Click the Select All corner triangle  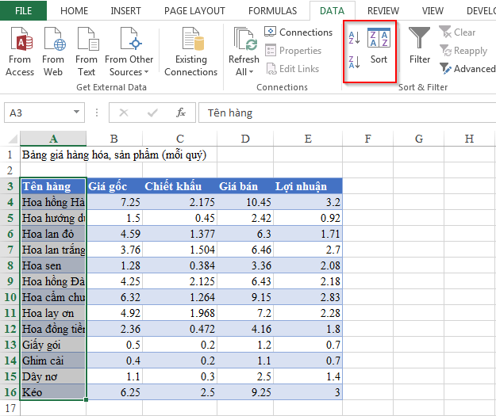tap(13, 139)
